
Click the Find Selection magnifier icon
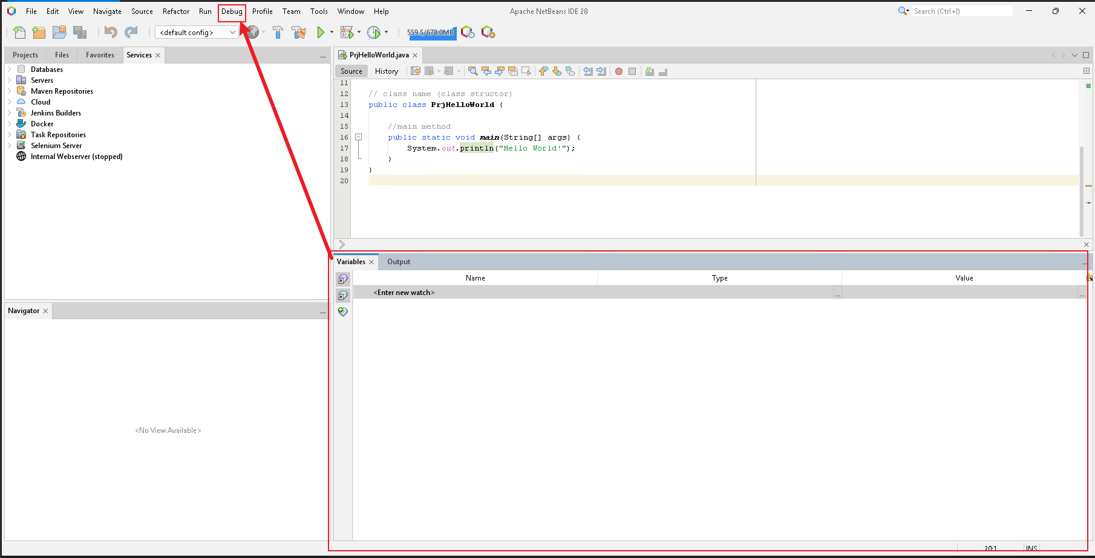[x=473, y=71]
